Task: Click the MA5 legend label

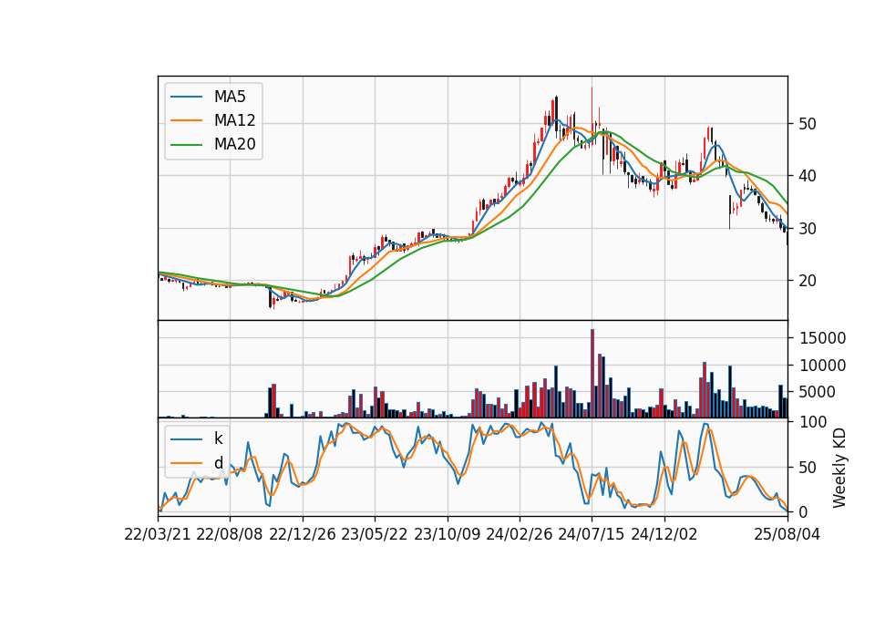Action: tap(230, 97)
